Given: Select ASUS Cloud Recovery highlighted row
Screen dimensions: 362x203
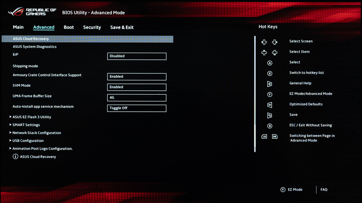Looking at the screenshot, I should click(x=87, y=39).
